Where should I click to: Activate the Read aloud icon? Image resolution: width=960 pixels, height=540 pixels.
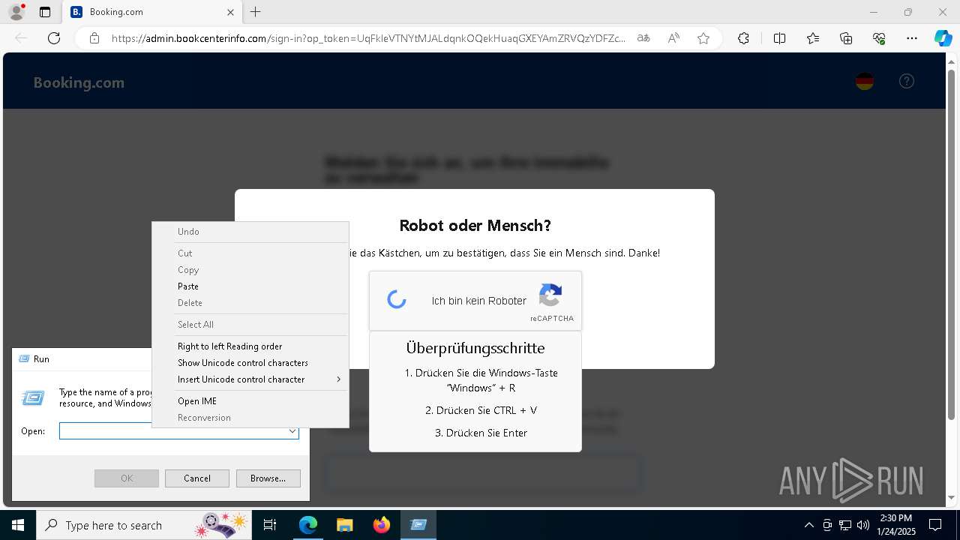tap(673, 38)
